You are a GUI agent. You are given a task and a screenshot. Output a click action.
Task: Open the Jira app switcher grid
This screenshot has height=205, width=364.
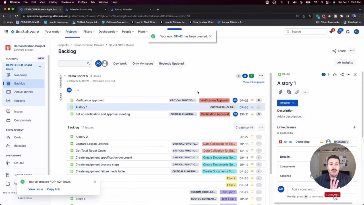pyautogui.click(x=6, y=32)
